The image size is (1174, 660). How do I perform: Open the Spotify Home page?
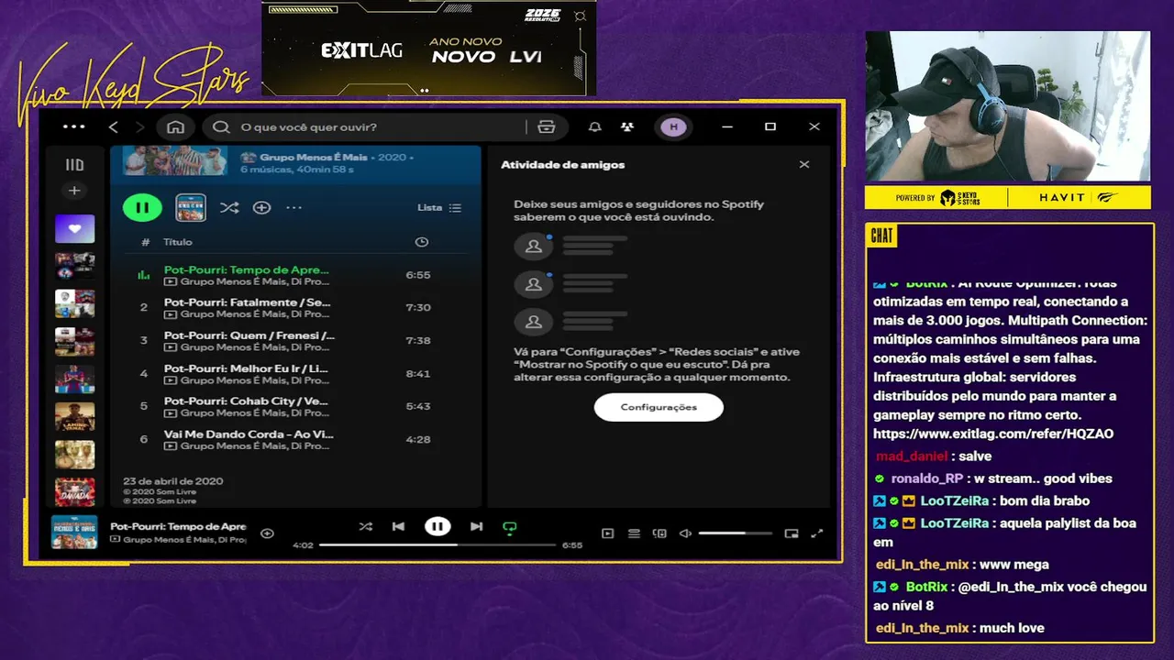tap(176, 126)
